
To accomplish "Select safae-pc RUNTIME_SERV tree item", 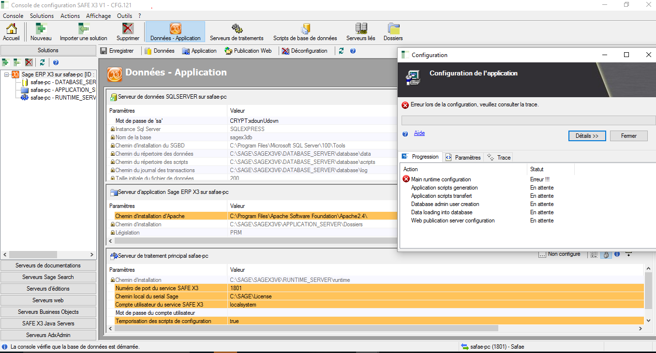I will tap(59, 98).
